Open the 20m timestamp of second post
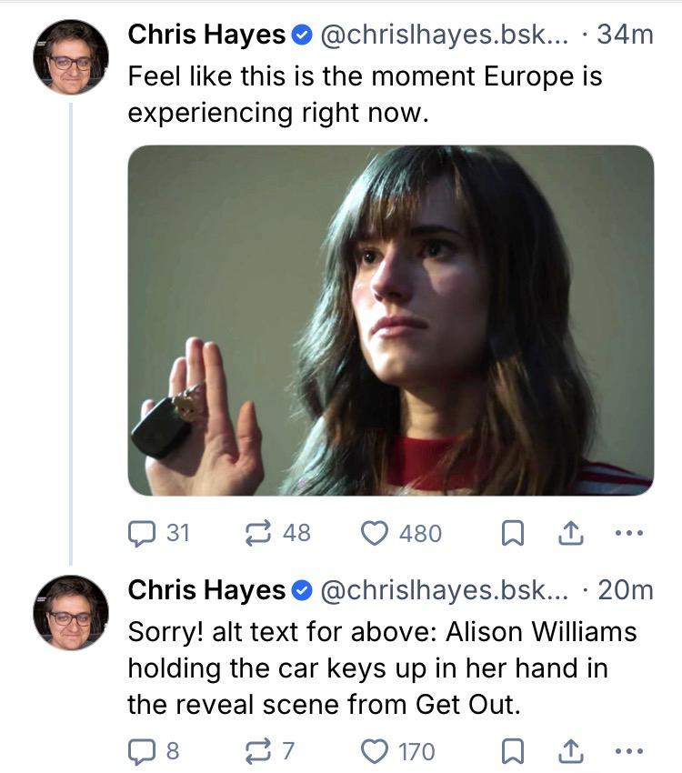This screenshot has width=682, height=773. point(627,590)
